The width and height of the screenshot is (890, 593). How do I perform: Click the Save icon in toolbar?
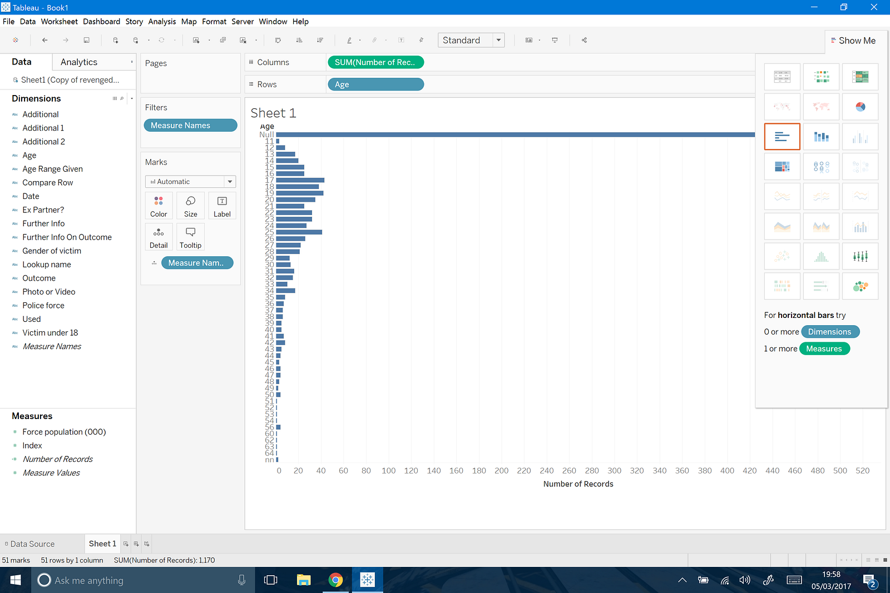coord(86,40)
